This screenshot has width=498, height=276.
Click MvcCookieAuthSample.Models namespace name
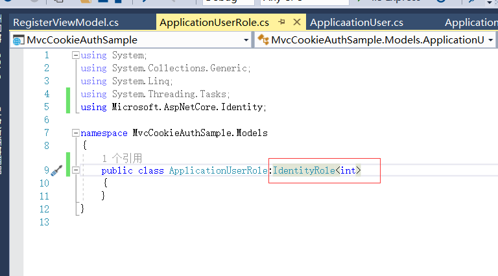[200, 133]
